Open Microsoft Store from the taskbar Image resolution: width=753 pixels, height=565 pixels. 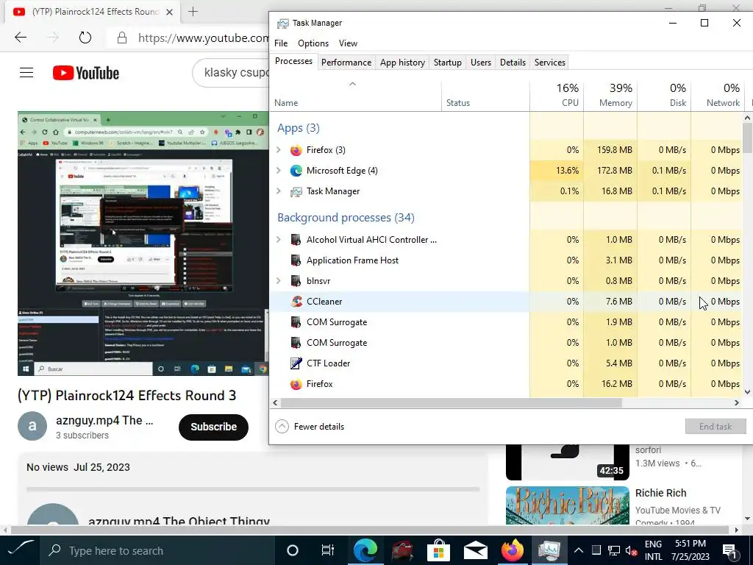click(438, 550)
